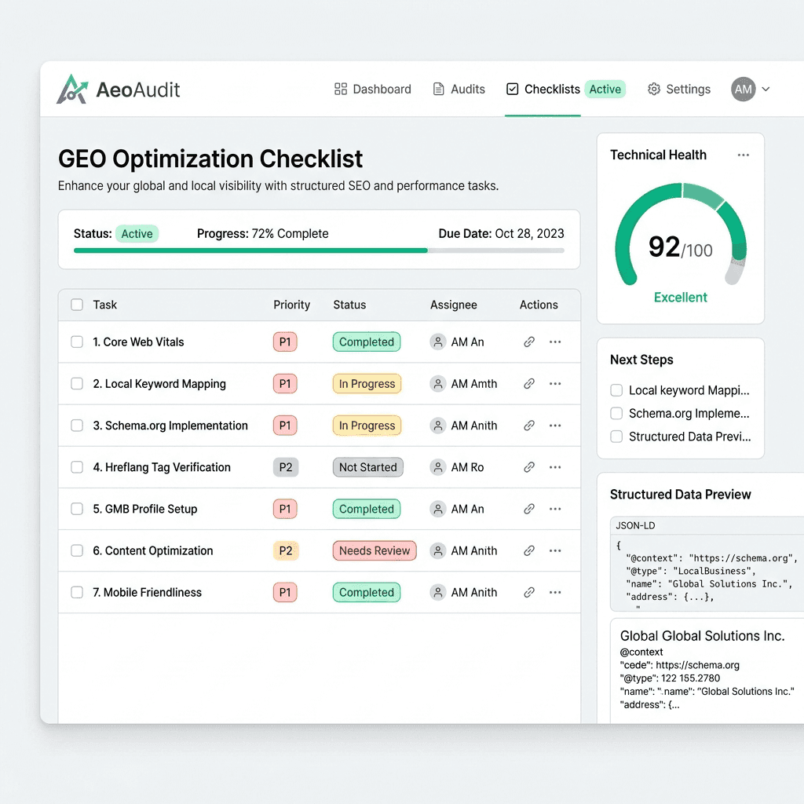Open the Settings tab
Image resolution: width=804 pixels, height=804 pixels.
pyautogui.click(x=679, y=90)
